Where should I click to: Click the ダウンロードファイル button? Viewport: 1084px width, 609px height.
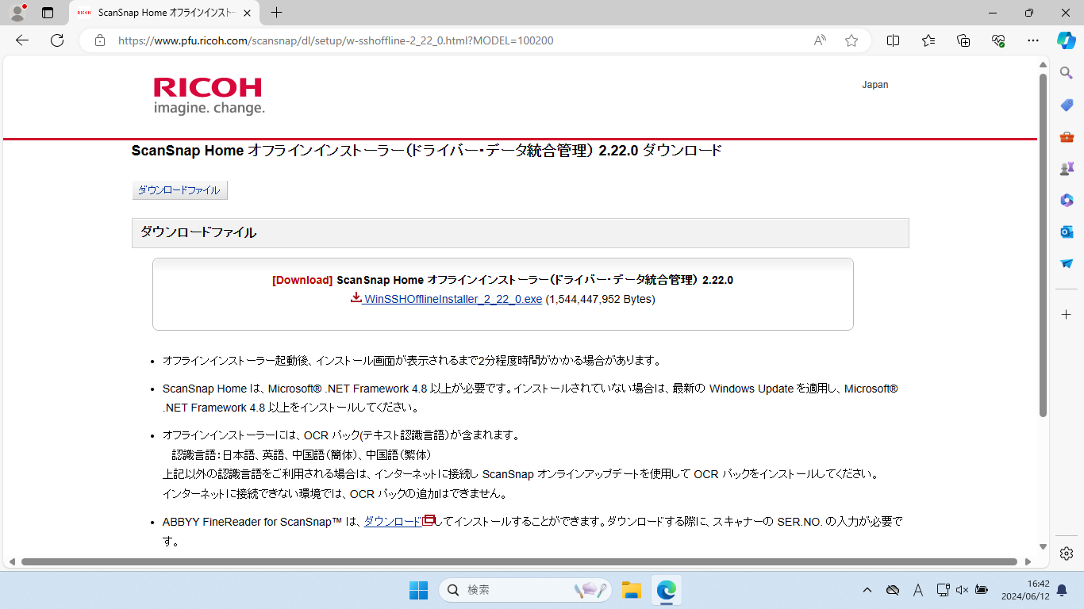(179, 190)
